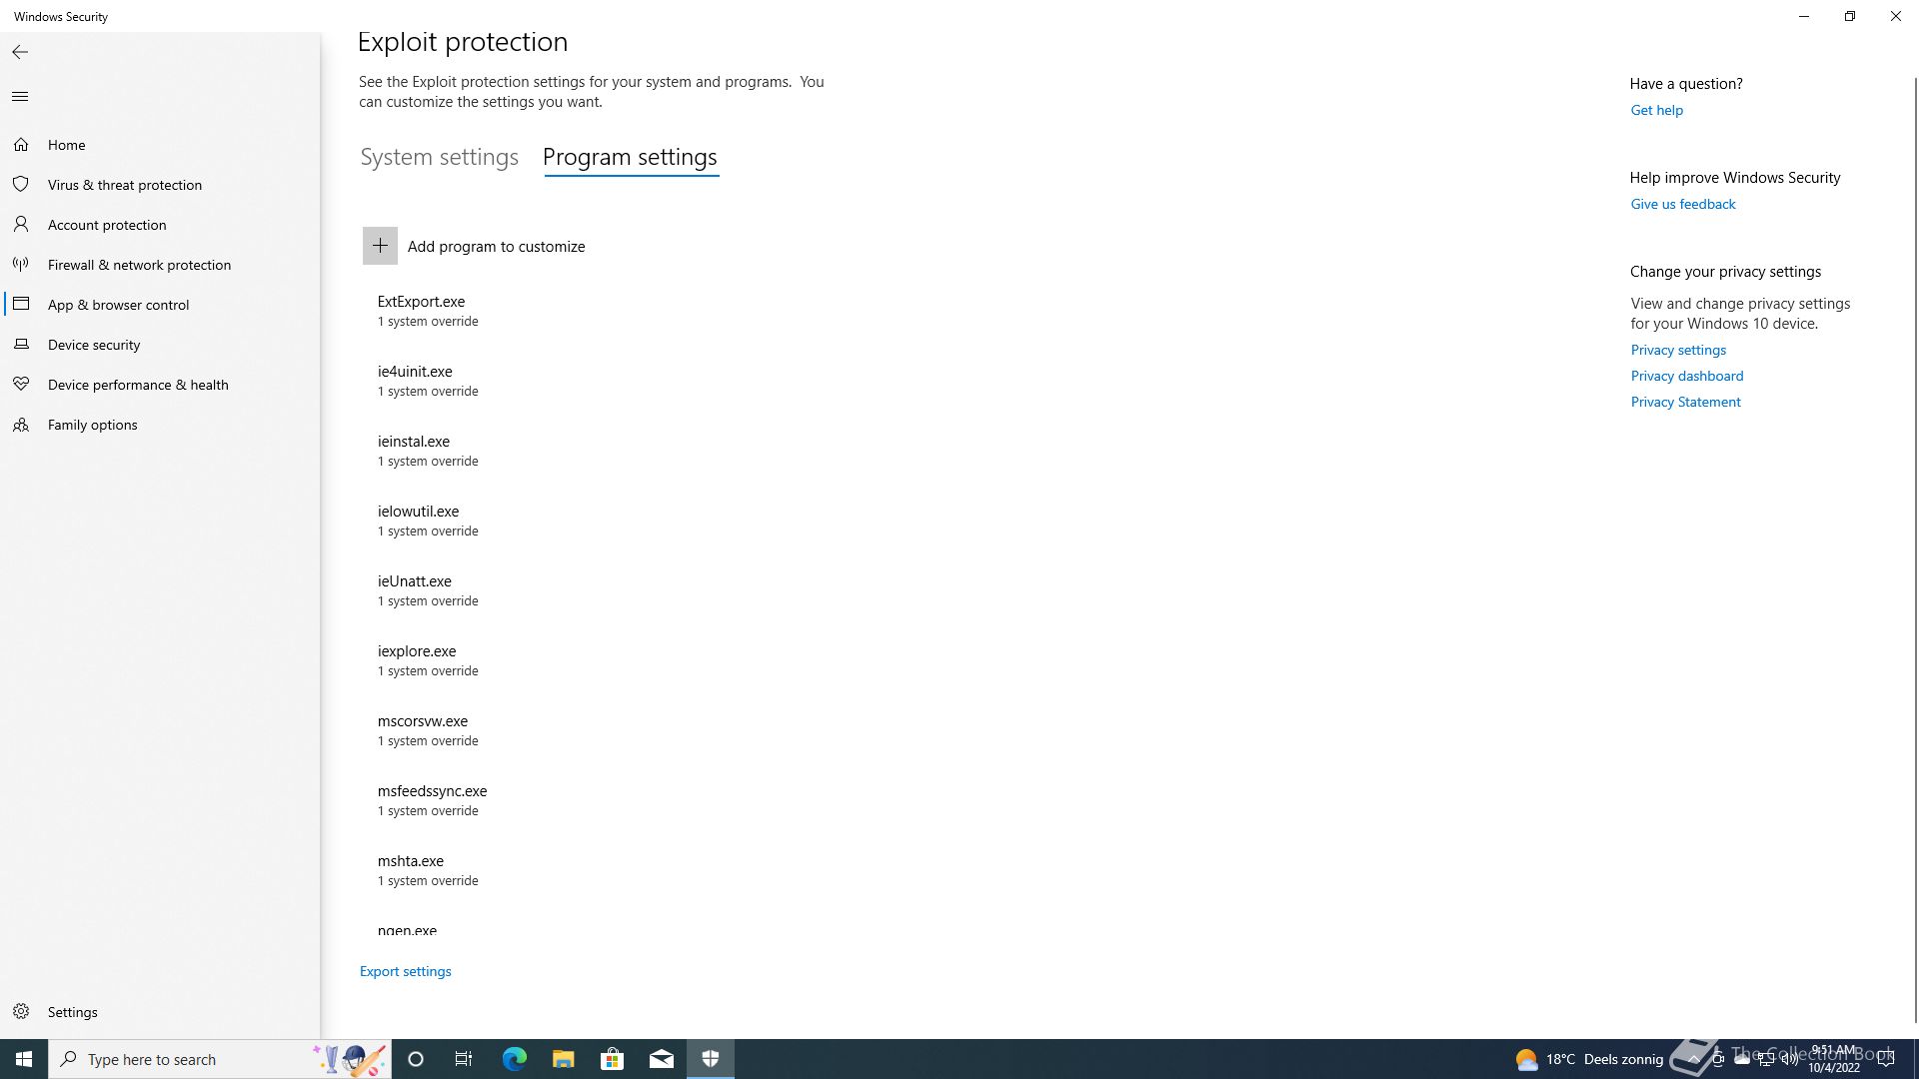Screen dimensions: 1919x1079
Task: Open Device security page
Action: (x=94, y=345)
